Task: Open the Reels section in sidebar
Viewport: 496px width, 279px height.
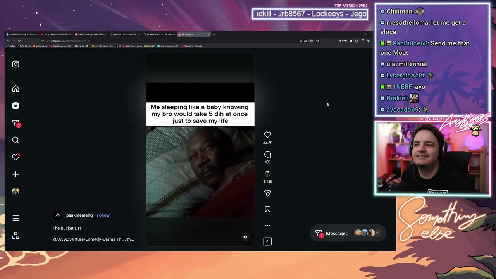Action: 15,106
